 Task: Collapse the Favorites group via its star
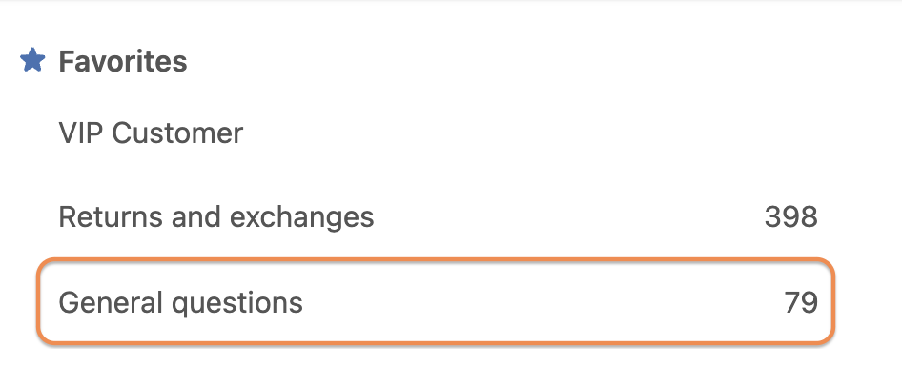[32, 60]
